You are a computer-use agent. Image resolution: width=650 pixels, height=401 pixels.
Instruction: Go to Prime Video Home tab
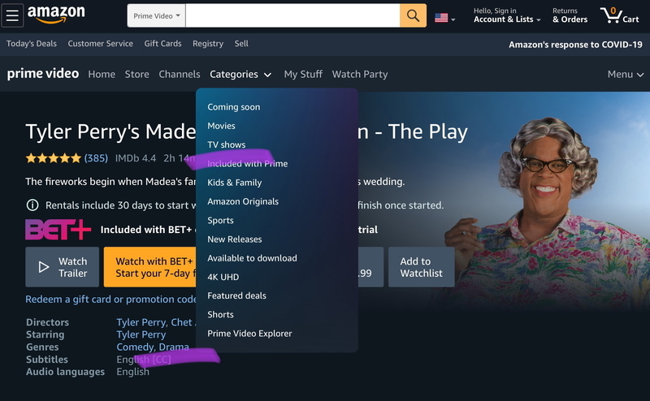pos(102,74)
